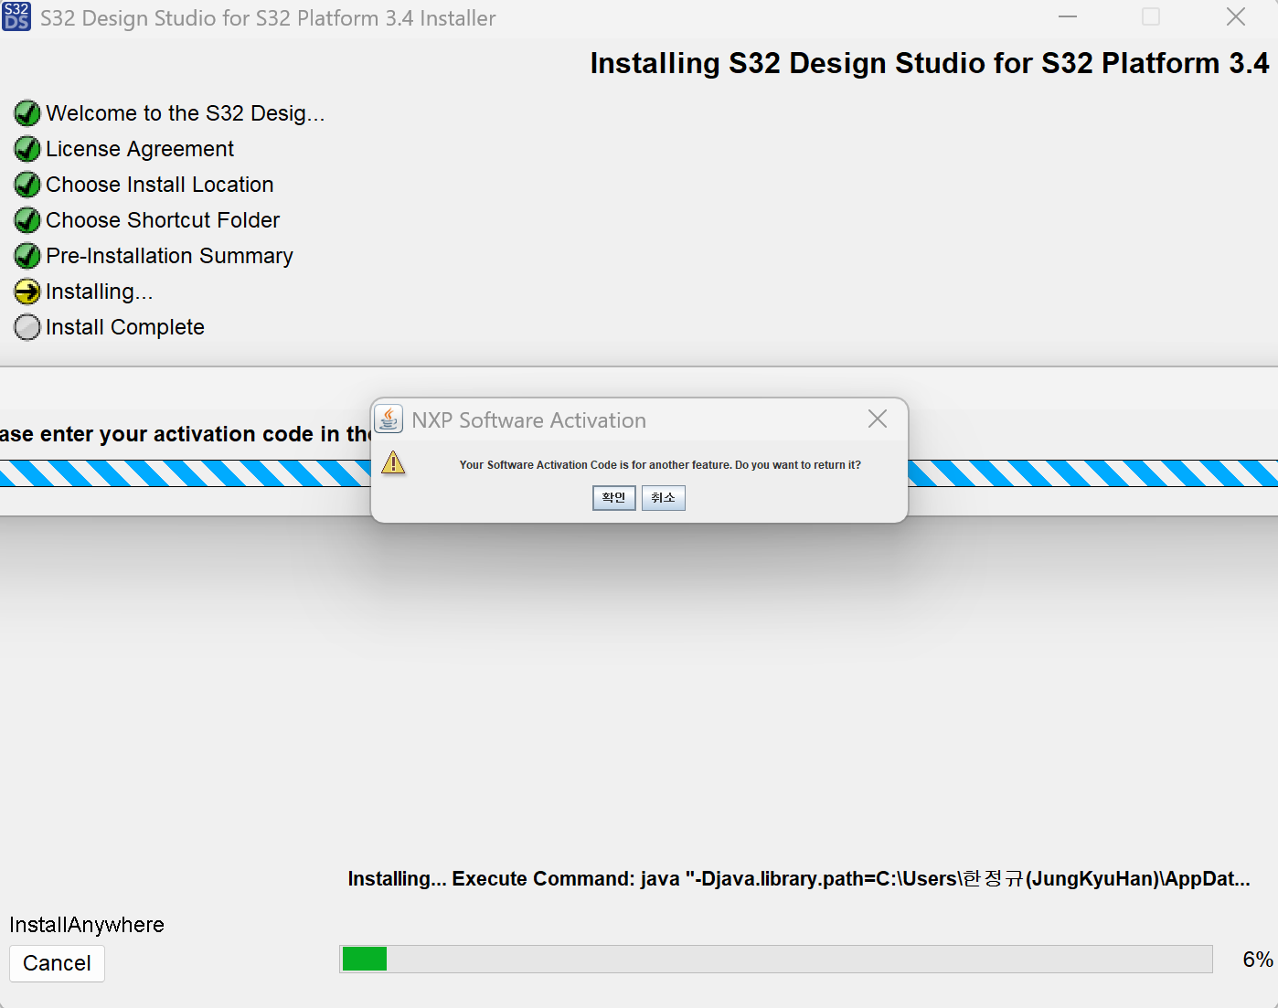Click the checkmark icon for Choose Shortcut Folder

(x=27, y=220)
